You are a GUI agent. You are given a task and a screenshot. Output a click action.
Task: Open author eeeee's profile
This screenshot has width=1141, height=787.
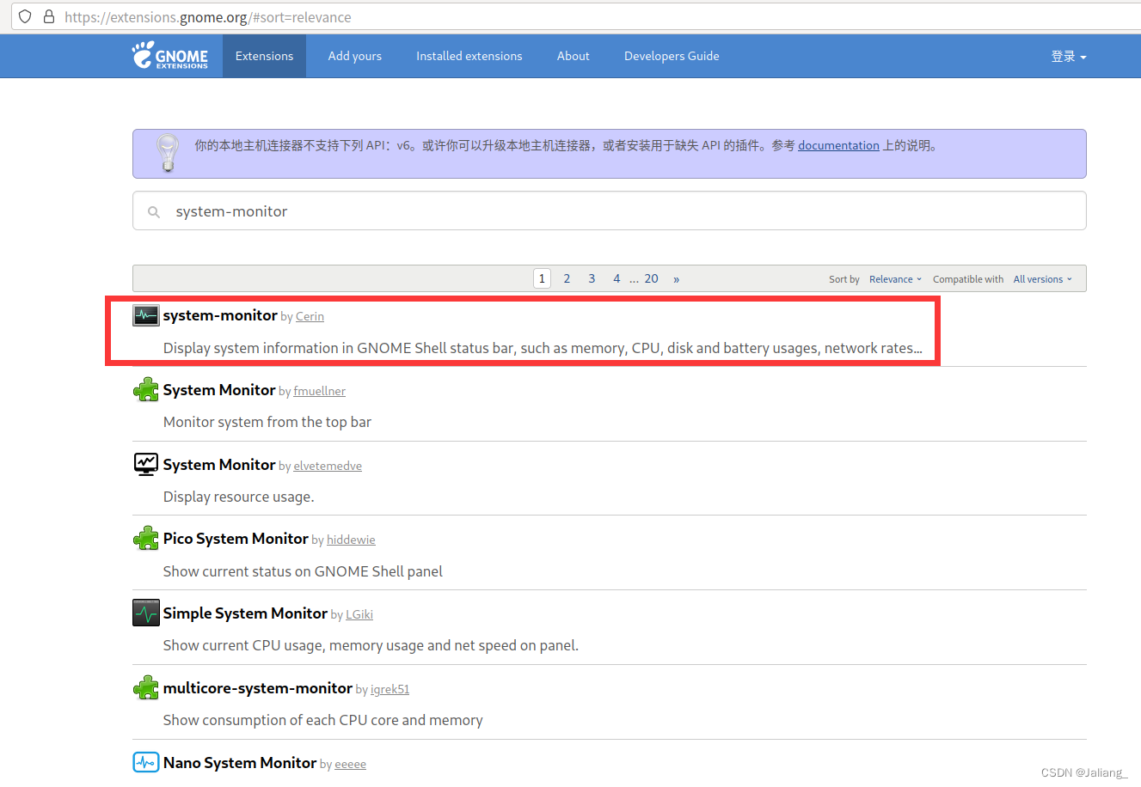[350, 764]
